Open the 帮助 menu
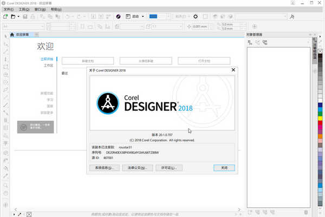 (x=56, y=9)
